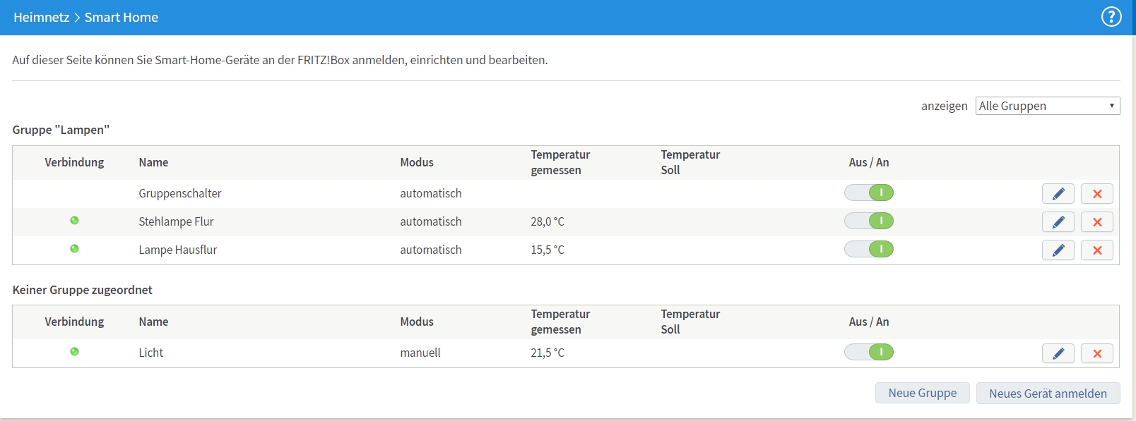Click the Stehlampe Flur device name
1136x421 pixels.
[176, 221]
